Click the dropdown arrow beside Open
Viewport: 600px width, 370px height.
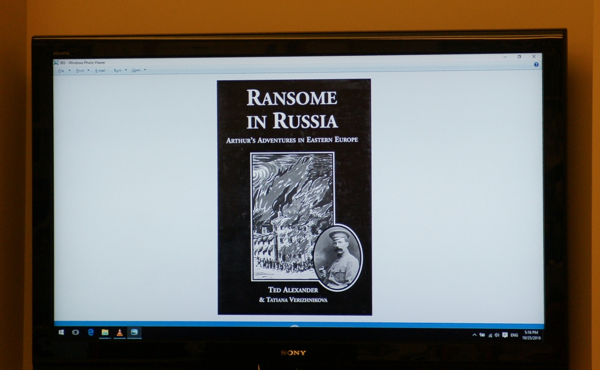[x=145, y=70]
